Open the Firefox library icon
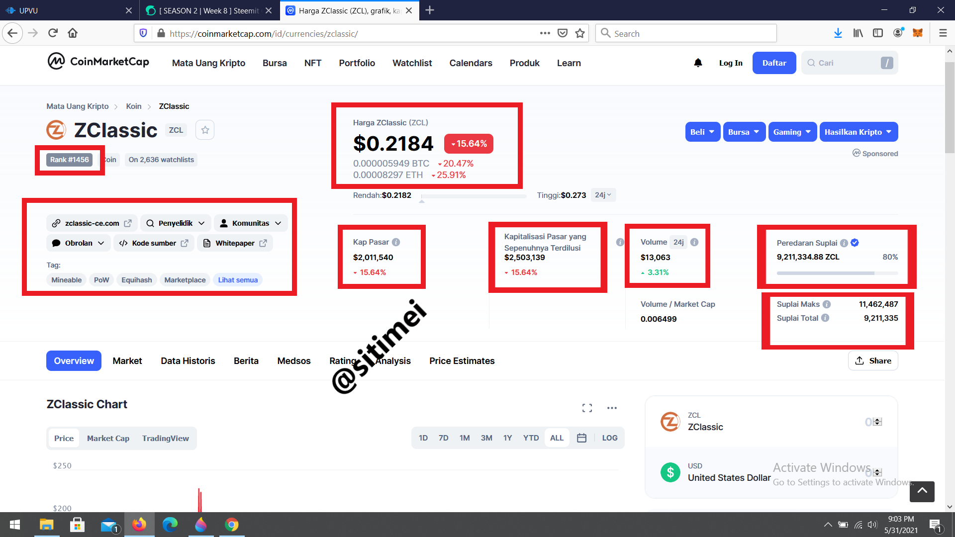The width and height of the screenshot is (955, 537). coord(858,33)
